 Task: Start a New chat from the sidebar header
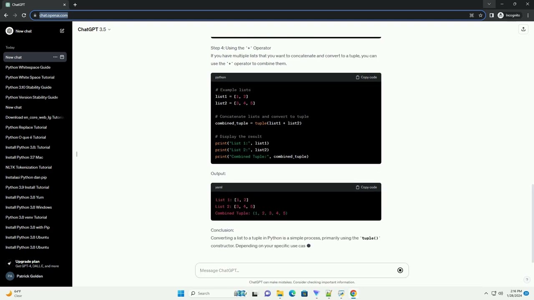(x=36, y=31)
